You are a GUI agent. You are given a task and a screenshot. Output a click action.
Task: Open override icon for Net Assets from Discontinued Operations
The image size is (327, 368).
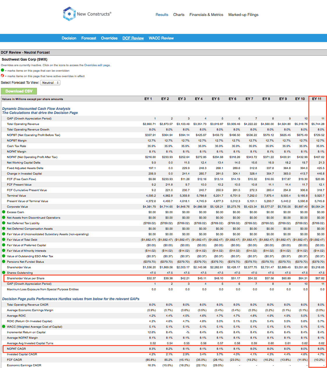(x=4, y=217)
